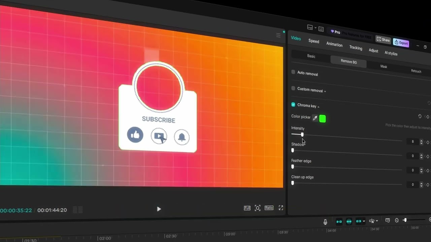Switch to the Speed tab
431x242 pixels.
coord(314,41)
